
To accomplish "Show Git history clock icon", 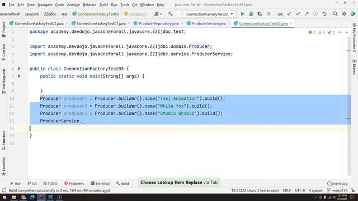I will click(315, 14).
